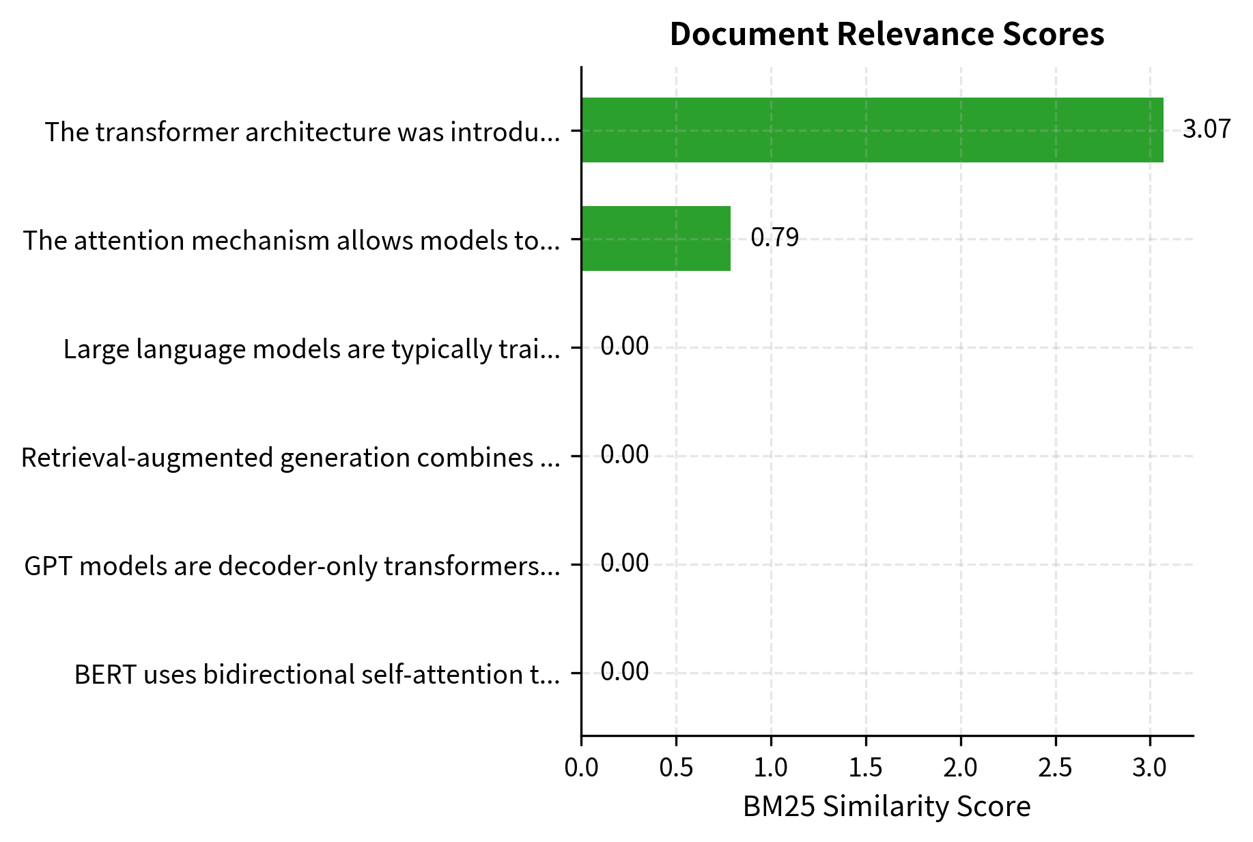1253x842 pixels.
Task: Click the 0.00 value next to BERT row
Action: 625,671
